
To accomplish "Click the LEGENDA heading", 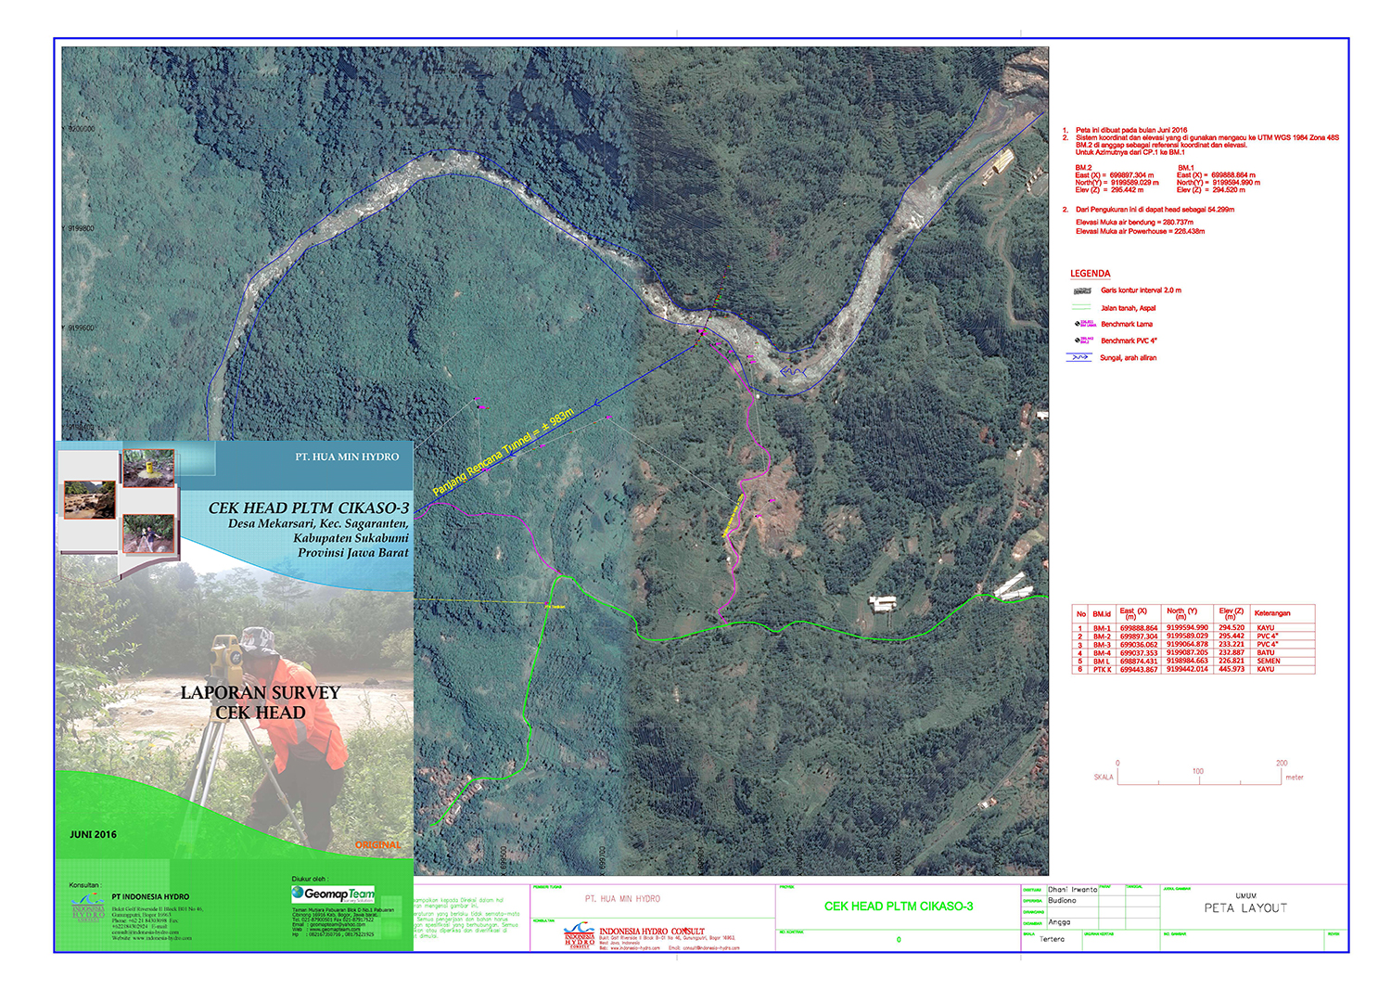I will pos(1090,274).
